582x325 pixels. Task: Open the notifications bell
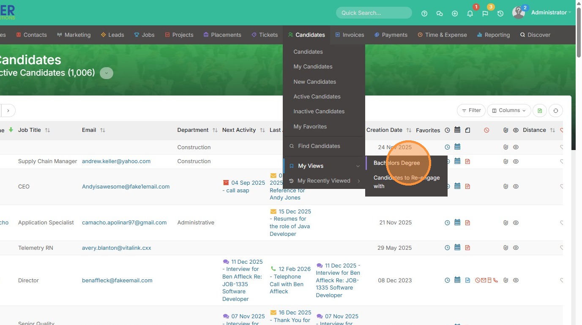coord(470,14)
